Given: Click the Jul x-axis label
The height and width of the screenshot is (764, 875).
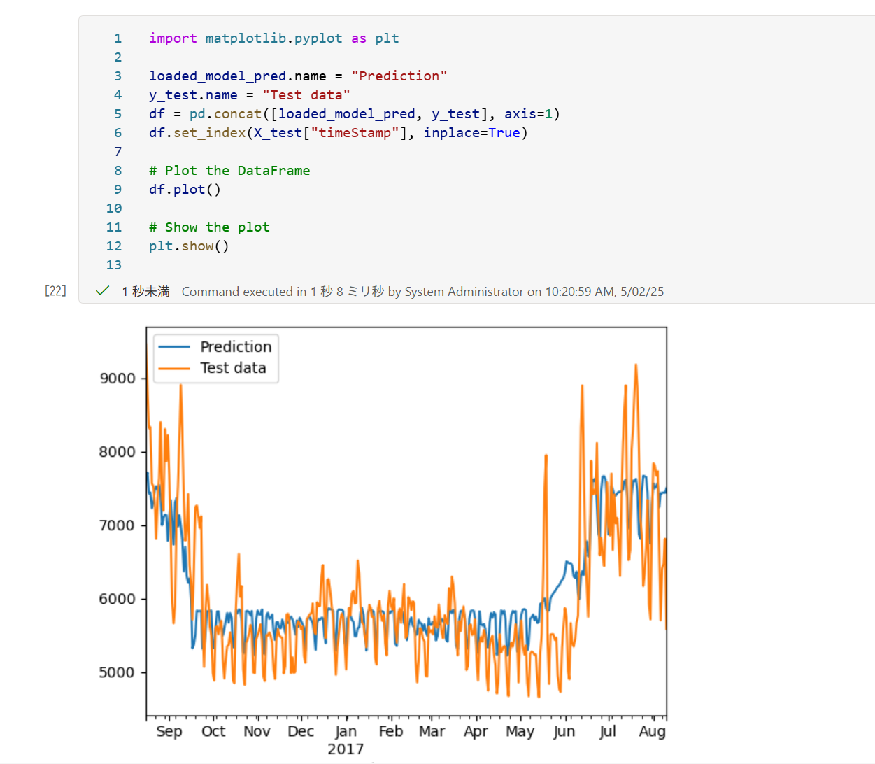Looking at the screenshot, I should click(608, 731).
